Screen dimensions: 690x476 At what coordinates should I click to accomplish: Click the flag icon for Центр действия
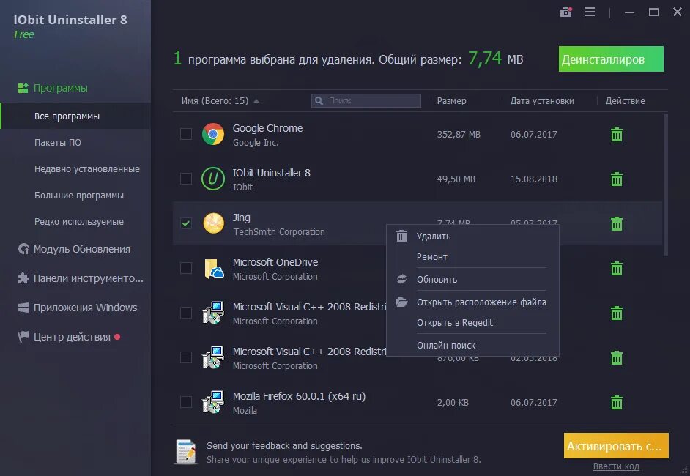click(x=23, y=337)
